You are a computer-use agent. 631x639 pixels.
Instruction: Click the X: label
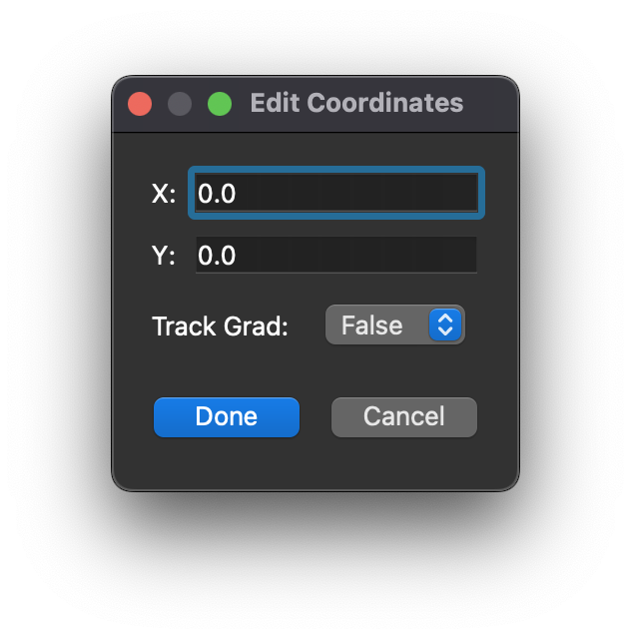(x=164, y=193)
